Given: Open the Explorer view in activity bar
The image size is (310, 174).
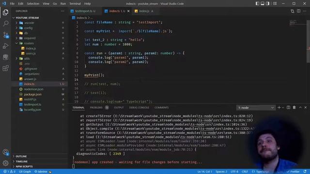Looking at the screenshot, I should [x=5, y=12].
